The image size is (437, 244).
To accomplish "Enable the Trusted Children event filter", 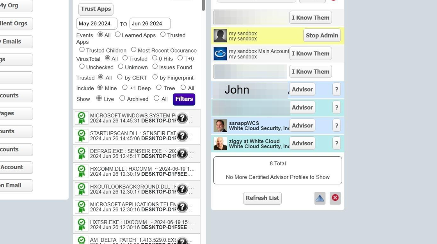I will (82, 50).
